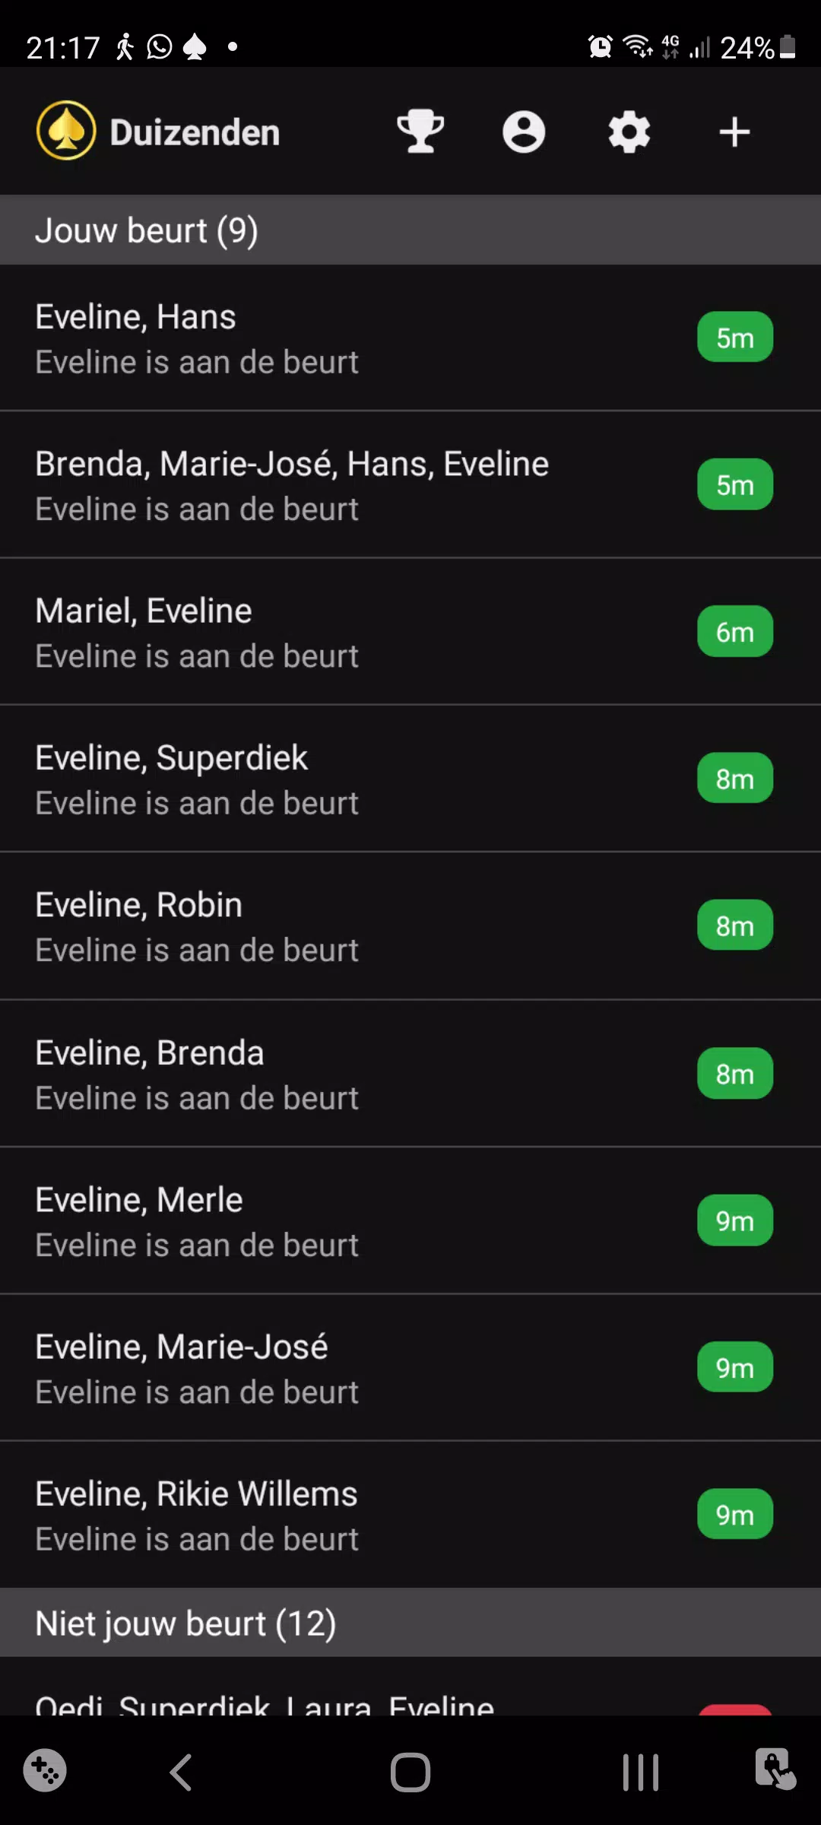Open the Eveline, Superdiek game
This screenshot has width=821, height=1825.
342,779
